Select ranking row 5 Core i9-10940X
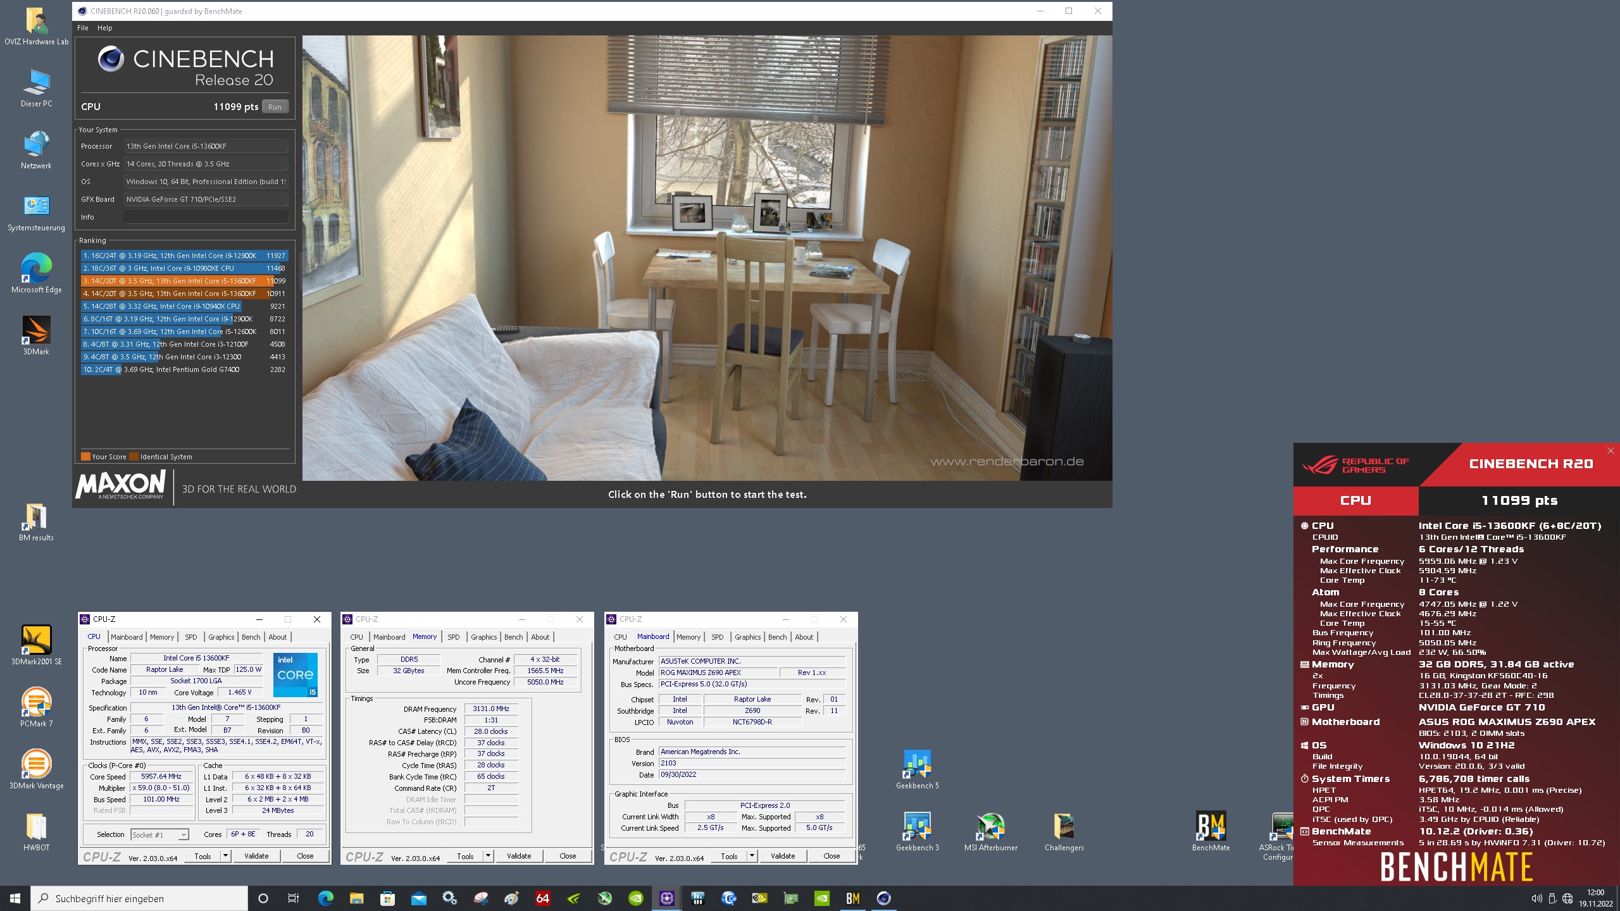 (184, 306)
